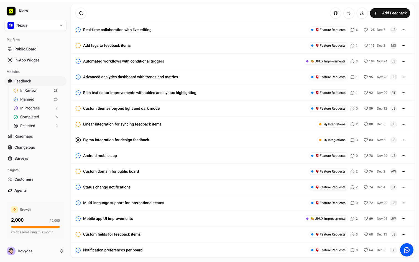Click heart upvote on Android mobile app

(x=366, y=156)
